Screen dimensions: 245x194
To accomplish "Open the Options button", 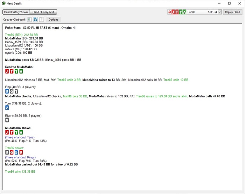I will (53, 20).
